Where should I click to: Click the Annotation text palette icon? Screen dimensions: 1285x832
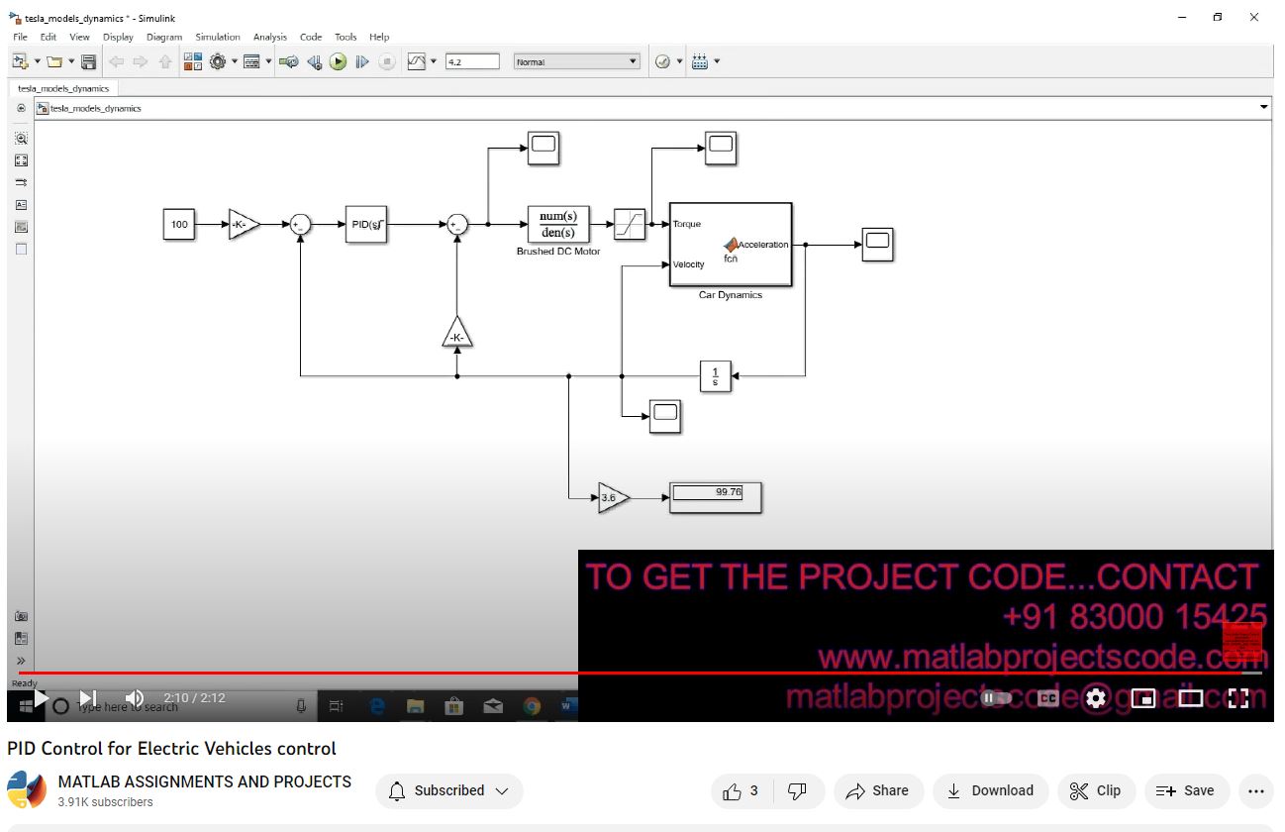(21, 205)
